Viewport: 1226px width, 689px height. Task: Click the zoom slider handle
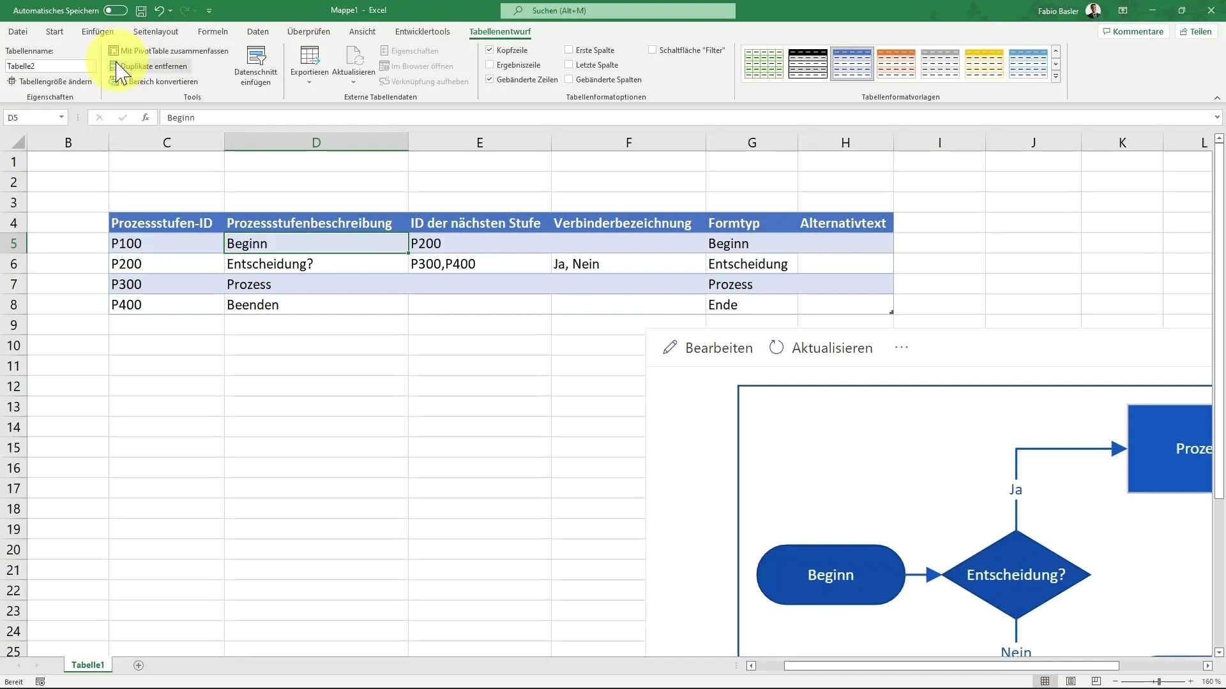[x=1158, y=682]
